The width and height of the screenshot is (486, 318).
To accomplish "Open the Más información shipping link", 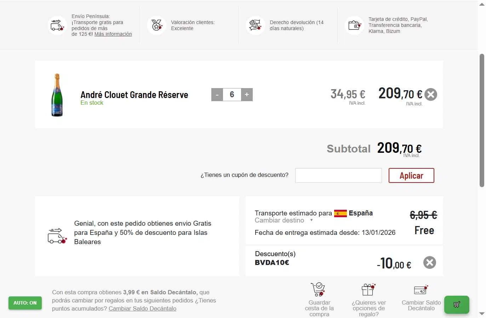I will [x=113, y=34].
